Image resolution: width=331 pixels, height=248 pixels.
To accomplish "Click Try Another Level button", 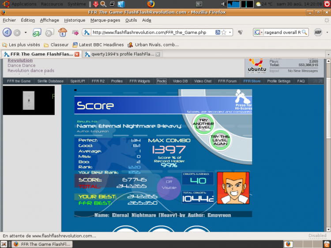I will [x=203, y=124].
